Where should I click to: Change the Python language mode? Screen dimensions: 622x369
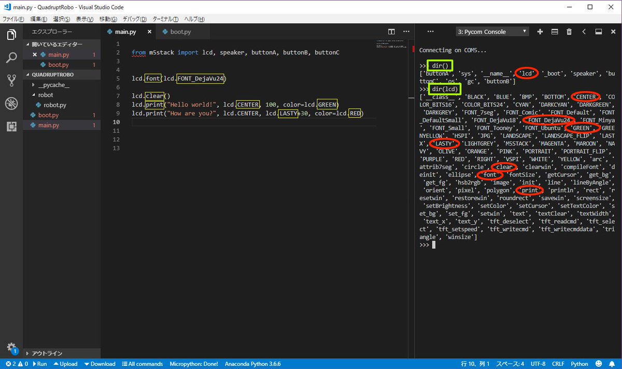(x=579, y=364)
